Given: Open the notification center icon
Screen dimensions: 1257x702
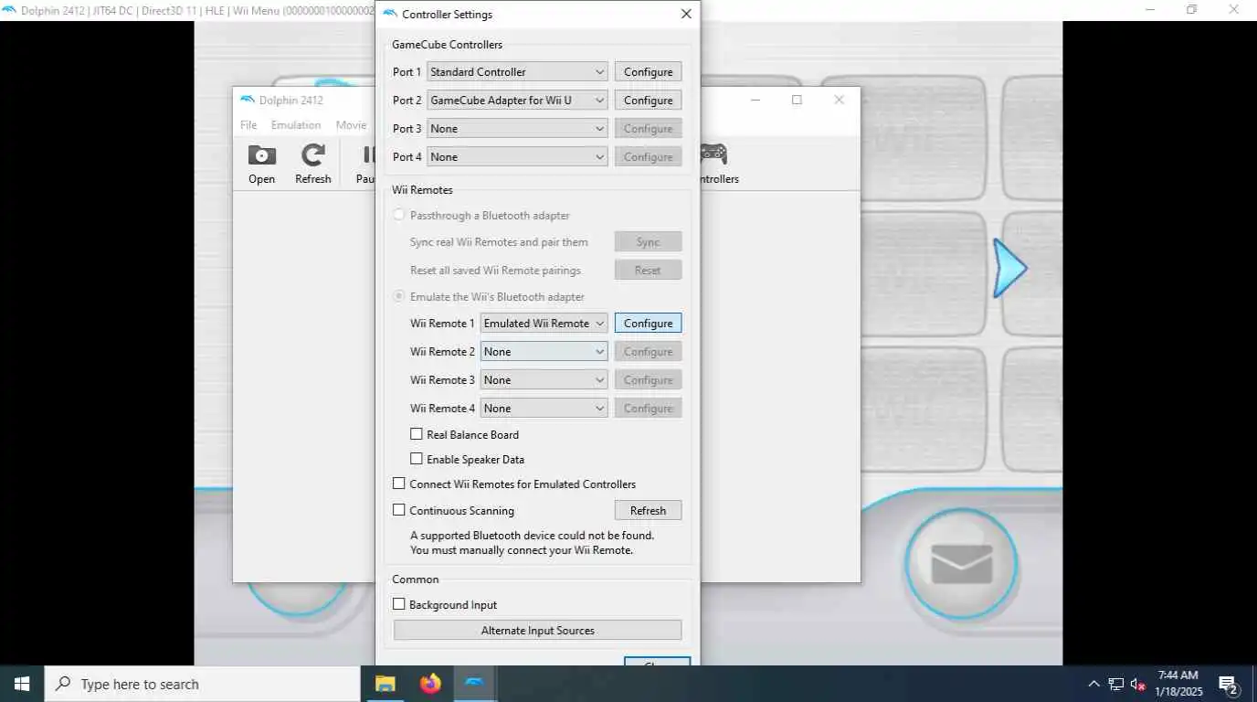Looking at the screenshot, I should 1229,685.
